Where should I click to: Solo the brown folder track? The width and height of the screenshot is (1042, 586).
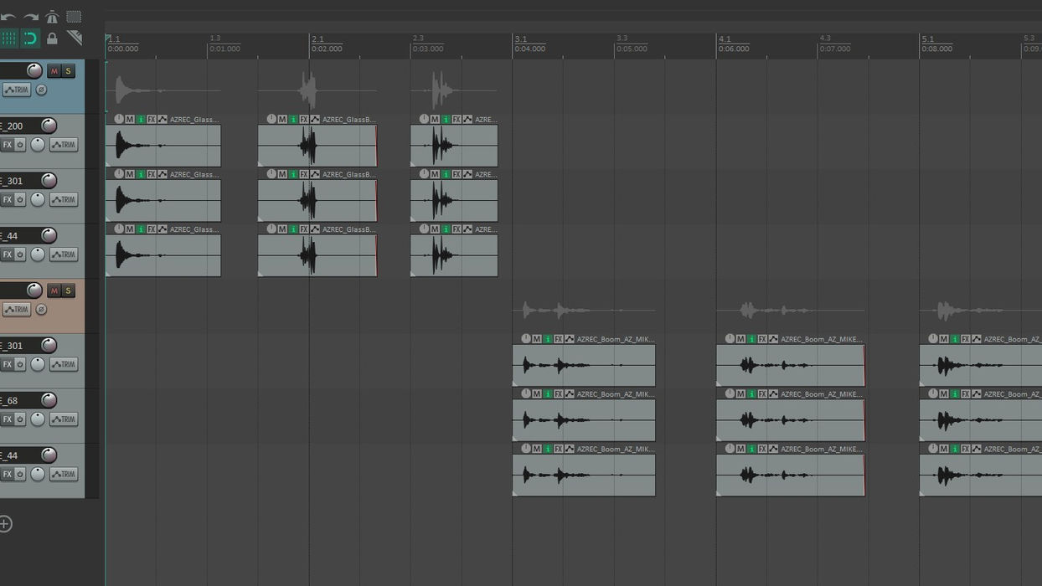click(69, 290)
